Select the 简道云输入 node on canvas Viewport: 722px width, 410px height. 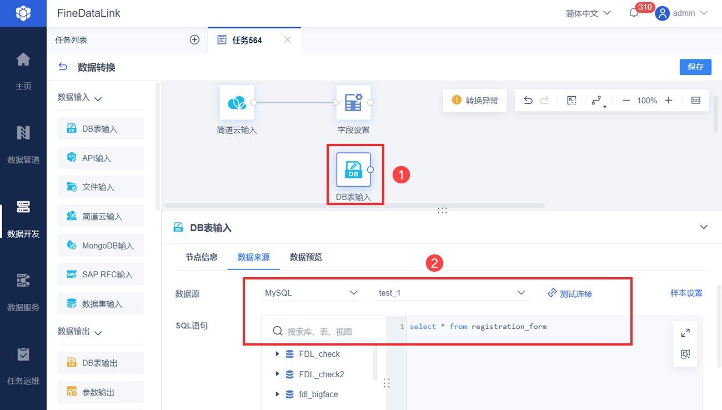click(x=237, y=103)
